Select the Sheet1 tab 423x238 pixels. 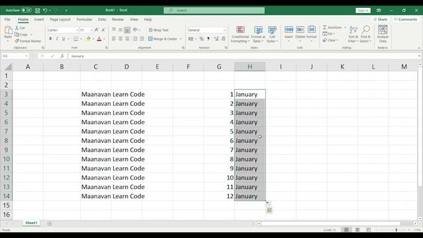(x=31, y=223)
